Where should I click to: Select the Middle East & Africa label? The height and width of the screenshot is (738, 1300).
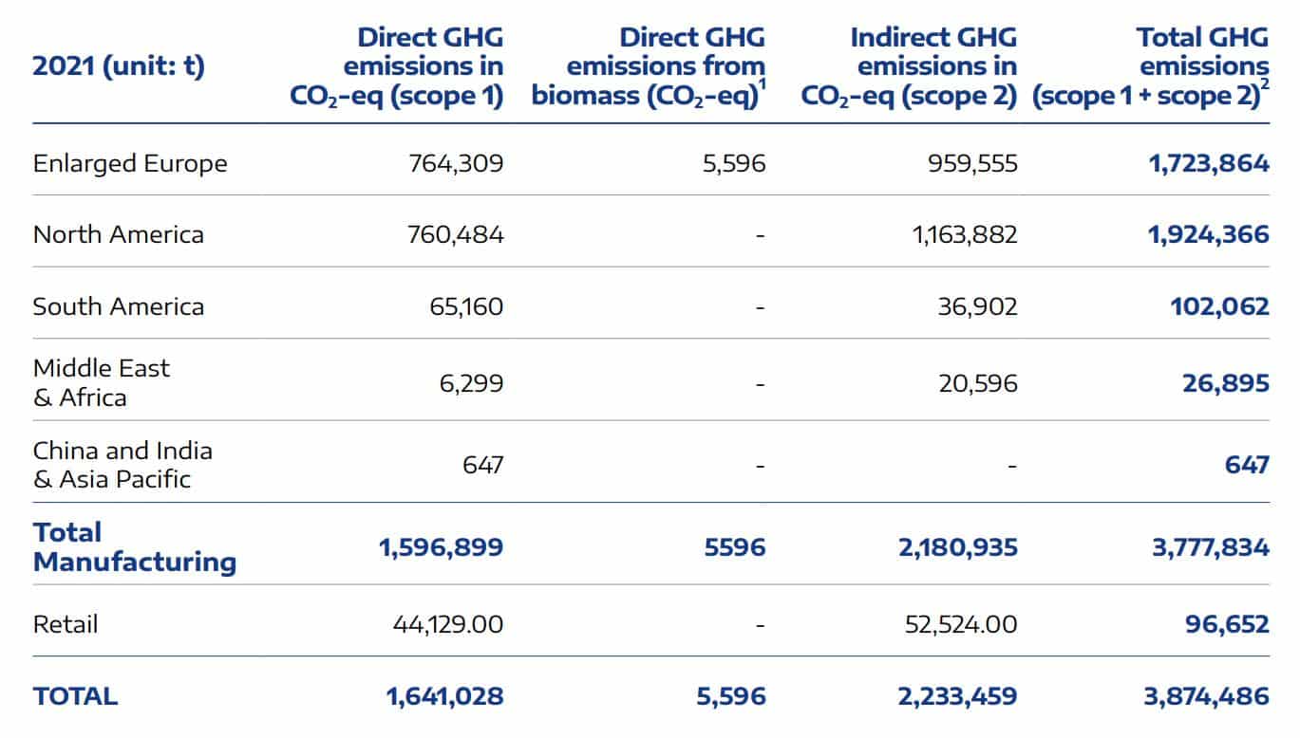click(x=102, y=382)
